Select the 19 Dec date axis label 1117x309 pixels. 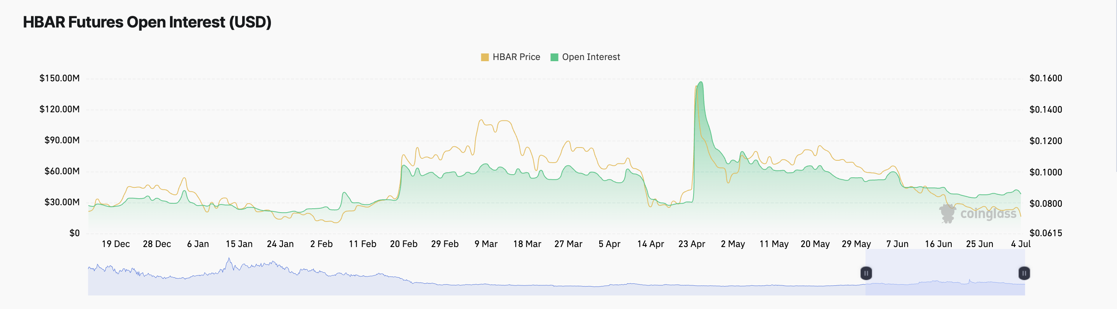click(116, 244)
